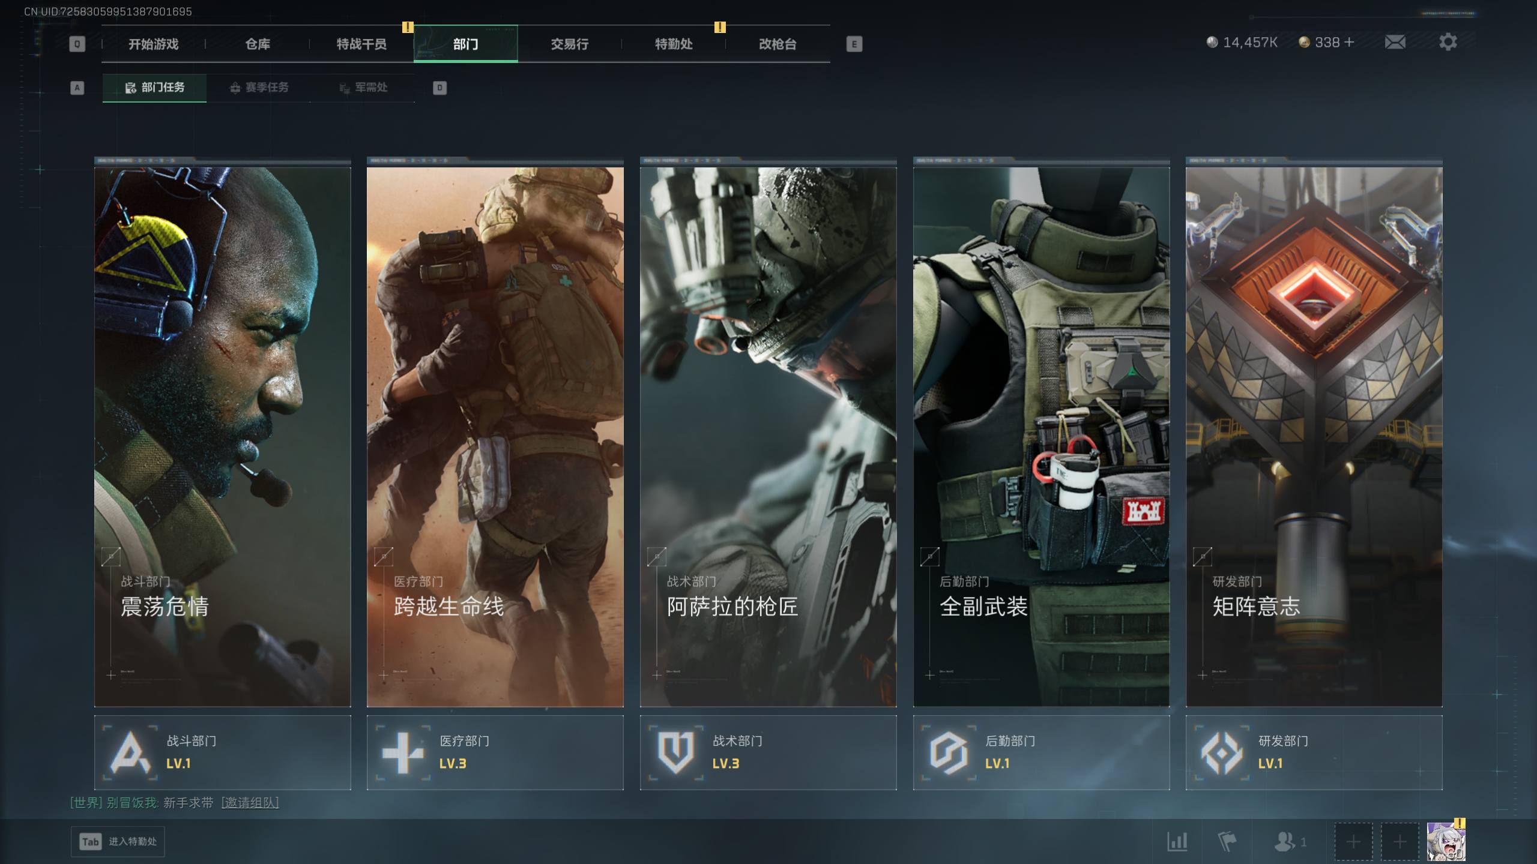Click the combat department emblem icon
This screenshot has height=864, width=1537.
(130, 752)
